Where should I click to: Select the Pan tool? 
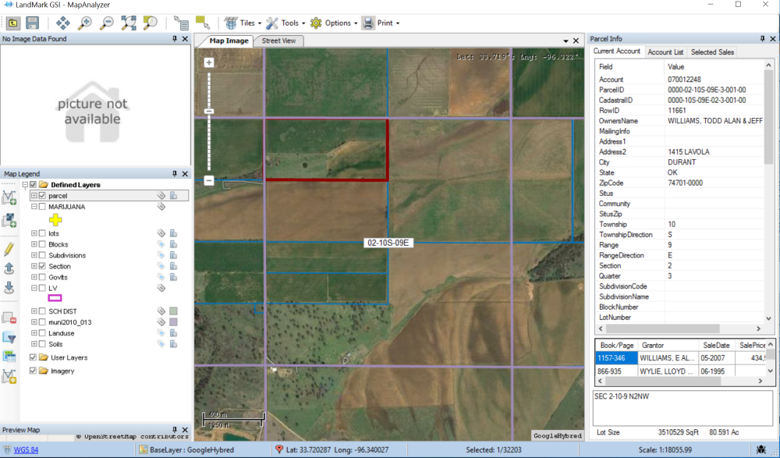[64, 23]
